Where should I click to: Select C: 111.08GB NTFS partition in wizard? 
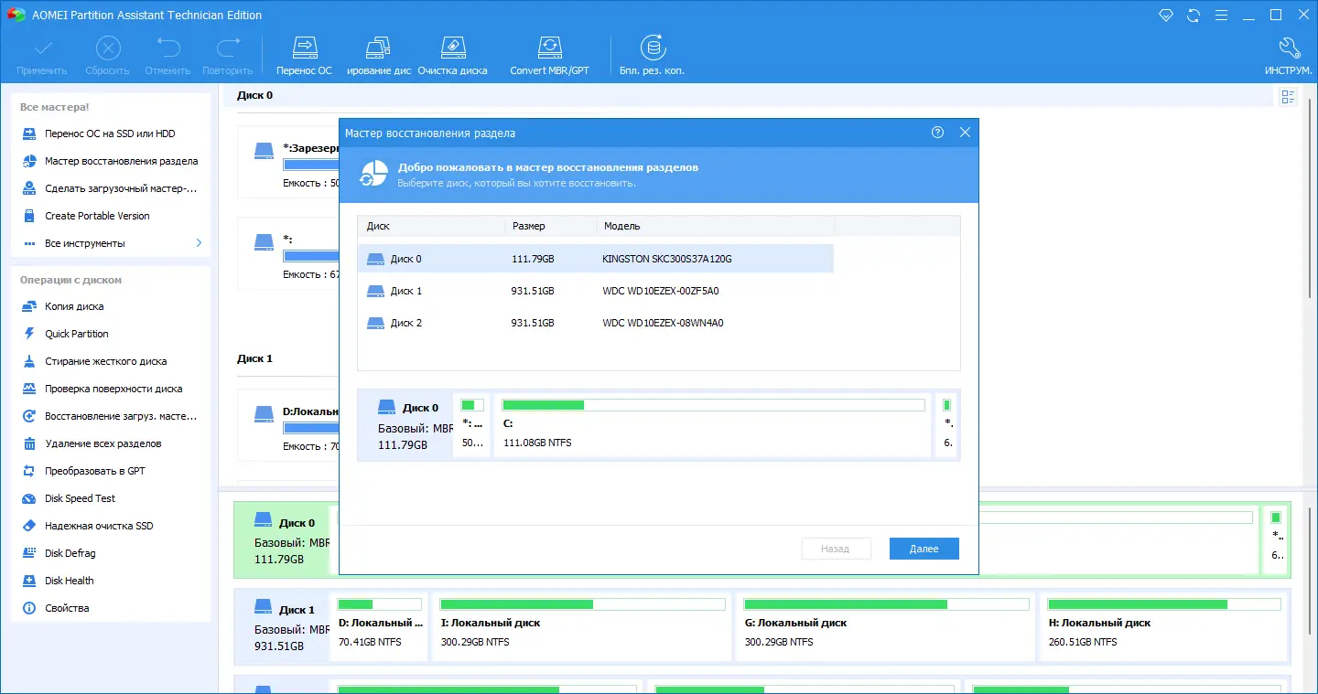click(x=713, y=425)
